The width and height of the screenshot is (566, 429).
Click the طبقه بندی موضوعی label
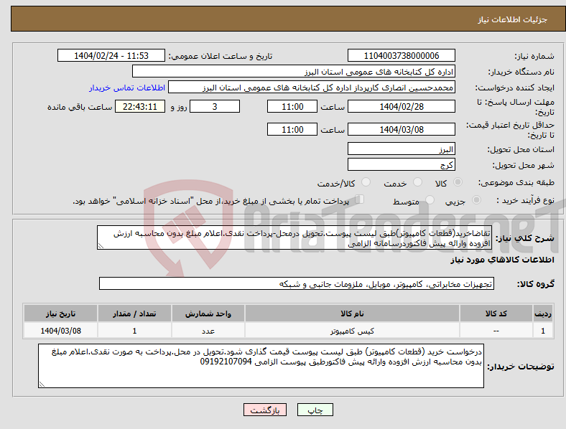click(x=516, y=182)
